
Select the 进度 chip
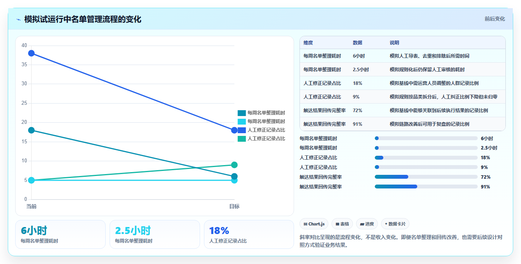(x=367, y=224)
